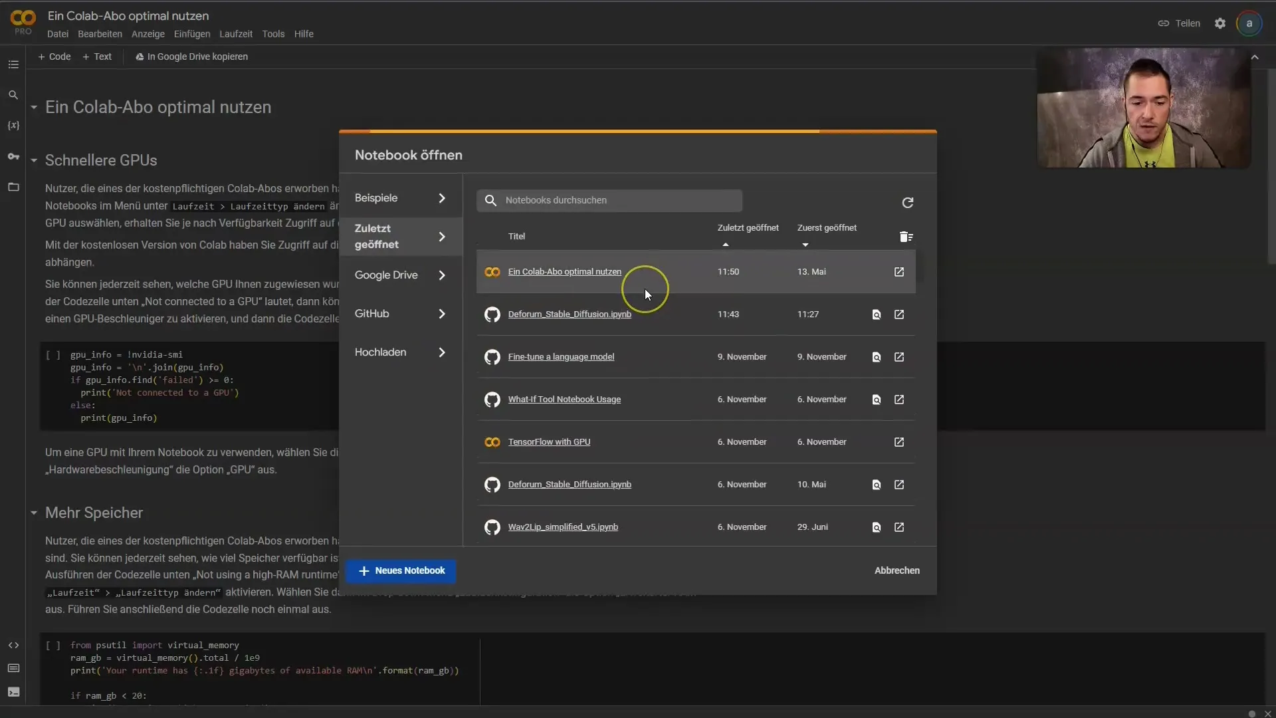Open 'What-If Tool Notebook Usage' link

(564, 400)
